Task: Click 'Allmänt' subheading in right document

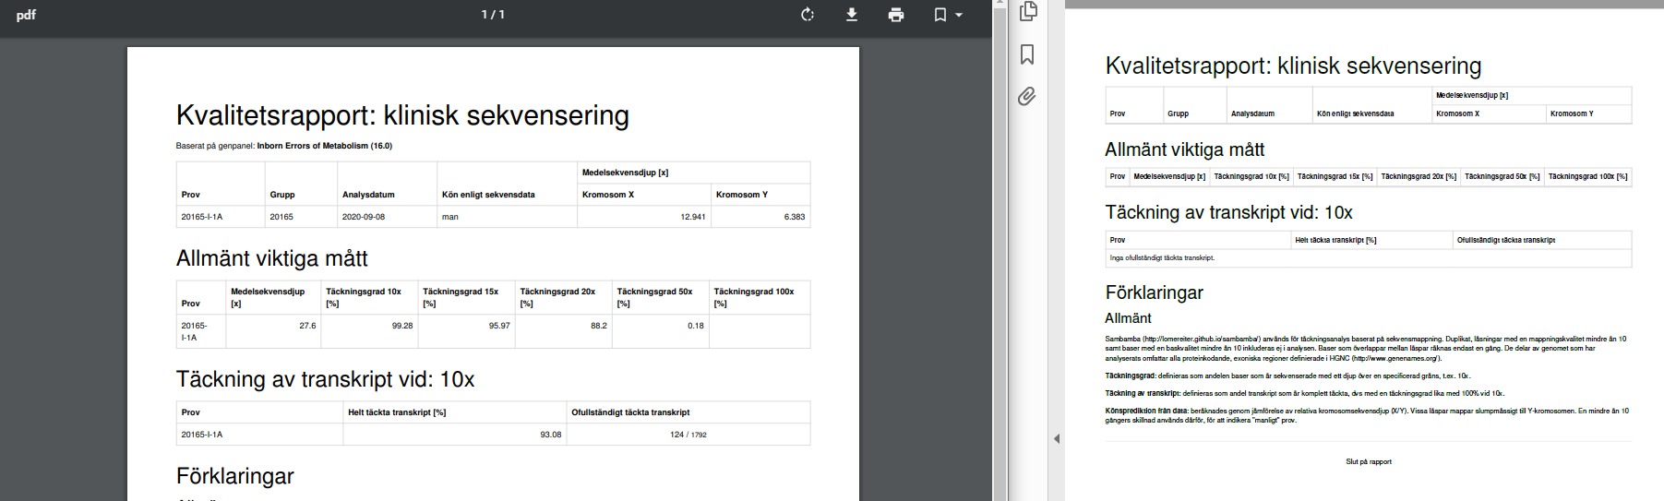Action: coord(1129,318)
